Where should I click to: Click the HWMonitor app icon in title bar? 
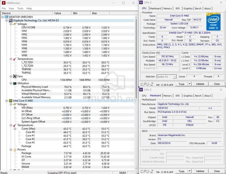4,3
